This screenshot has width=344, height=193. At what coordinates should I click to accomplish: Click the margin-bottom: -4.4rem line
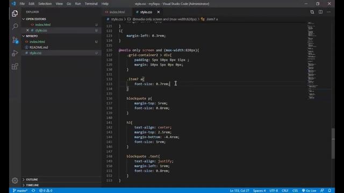tap(157, 137)
